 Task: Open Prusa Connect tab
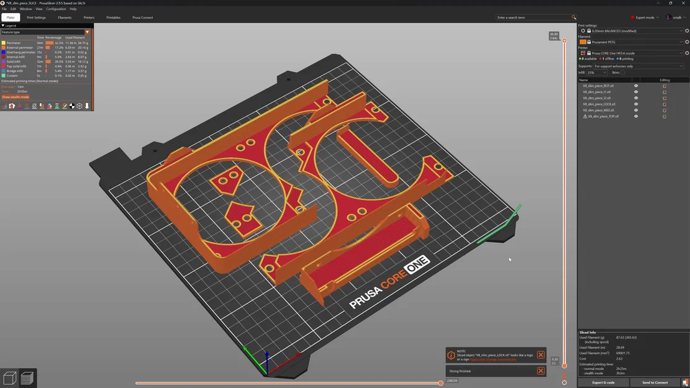[143, 17]
